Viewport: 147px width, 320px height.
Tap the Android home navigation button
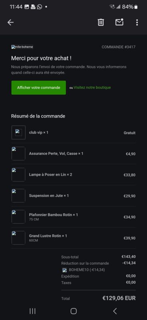tap(74, 311)
